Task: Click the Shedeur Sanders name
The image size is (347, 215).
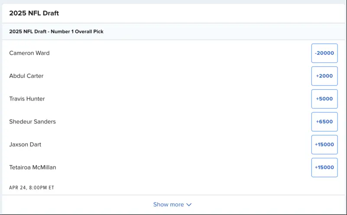Action: [32, 121]
